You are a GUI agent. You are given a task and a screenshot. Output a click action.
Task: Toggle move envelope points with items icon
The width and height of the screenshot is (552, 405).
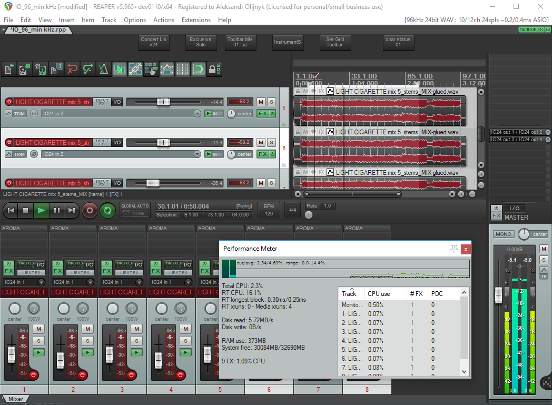coord(167,69)
